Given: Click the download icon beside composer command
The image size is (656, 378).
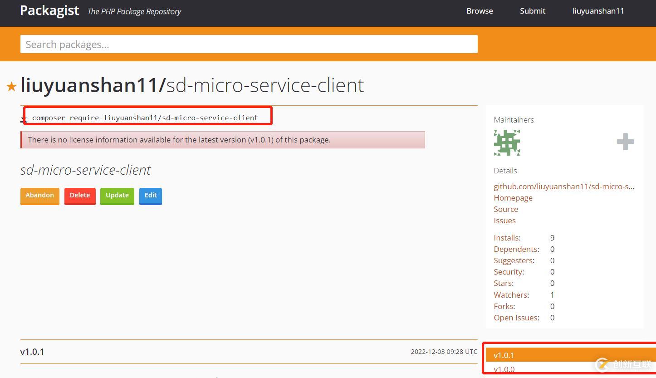Looking at the screenshot, I should pos(24,119).
